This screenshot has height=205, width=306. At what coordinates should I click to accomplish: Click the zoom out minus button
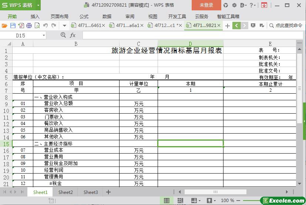click(238, 201)
